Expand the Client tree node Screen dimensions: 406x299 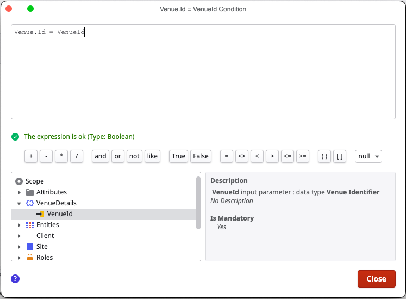(x=19, y=236)
